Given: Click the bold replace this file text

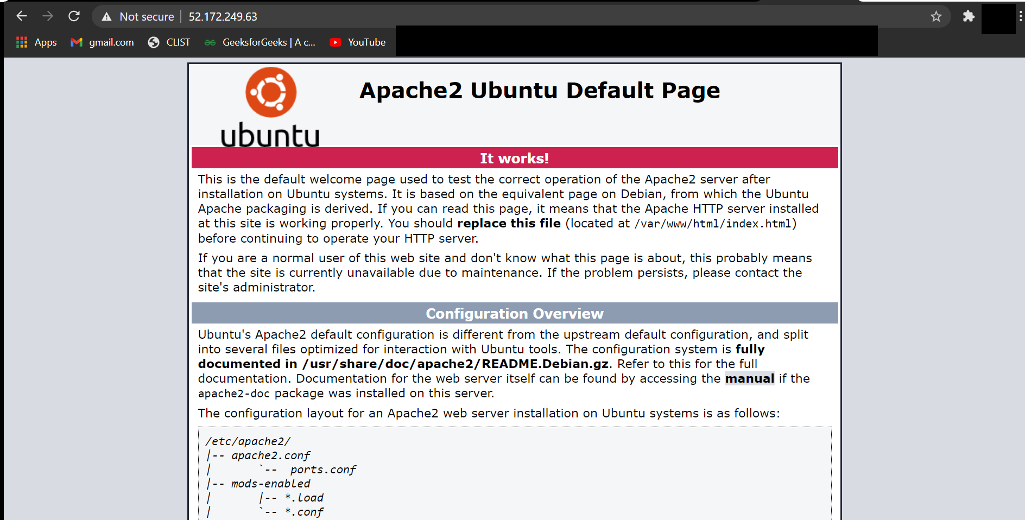Looking at the screenshot, I should coord(509,223).
